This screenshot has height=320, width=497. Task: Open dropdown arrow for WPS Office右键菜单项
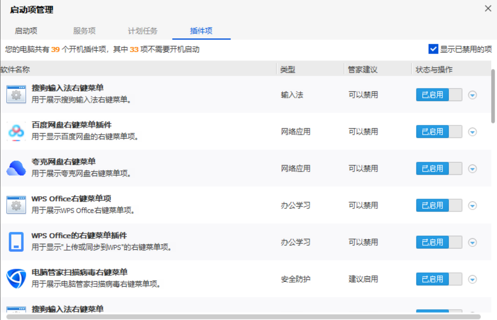click(472, 205)
